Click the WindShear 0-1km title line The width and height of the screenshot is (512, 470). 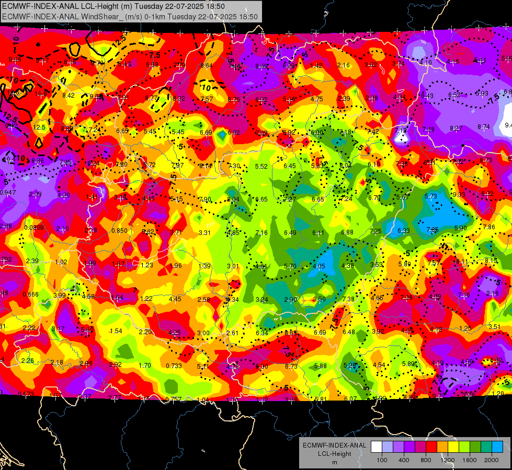[130, 16]
